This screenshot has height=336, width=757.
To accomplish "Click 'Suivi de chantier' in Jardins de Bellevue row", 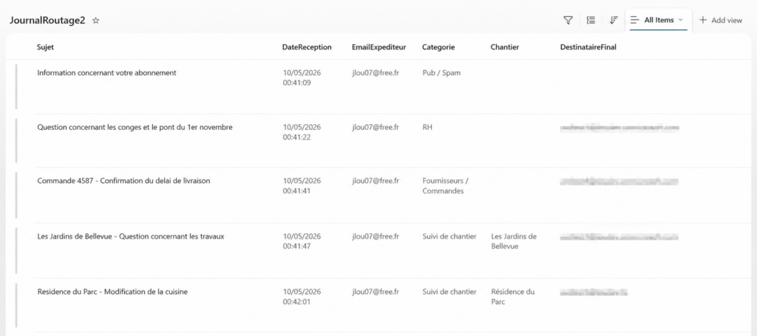I will [449, 236].
